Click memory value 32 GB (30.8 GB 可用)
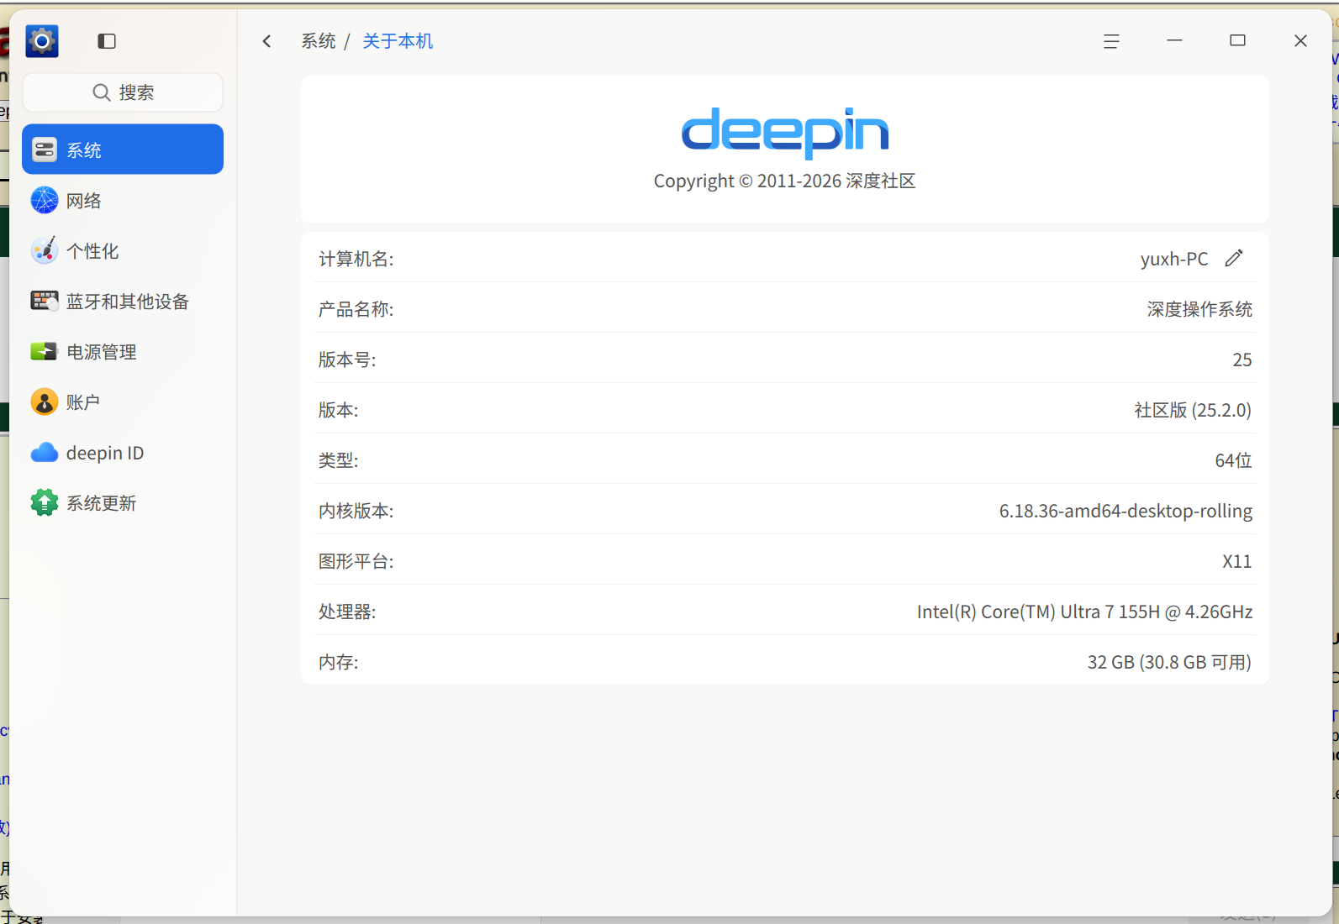The width and height of the screenshot is (1339, 924). (x=1169, y=662)
